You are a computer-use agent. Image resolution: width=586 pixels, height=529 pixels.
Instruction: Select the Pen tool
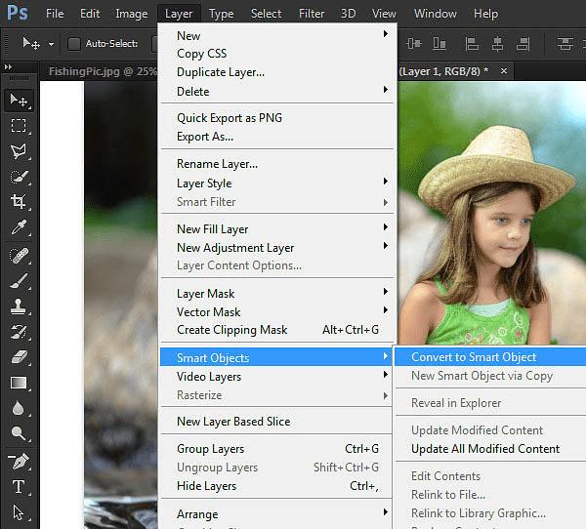coord(19,461)
